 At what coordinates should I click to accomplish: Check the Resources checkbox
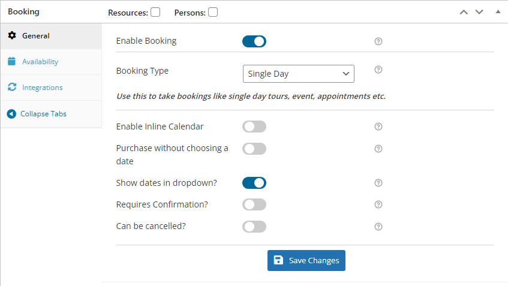(155, 13)
